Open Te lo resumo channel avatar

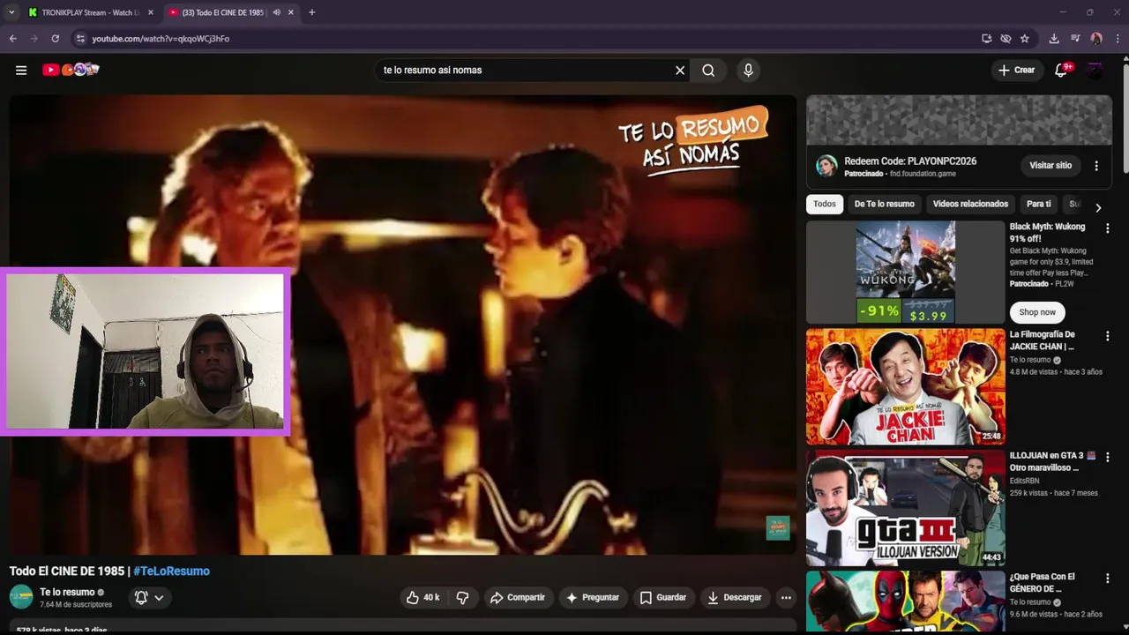[x=21, y=597]
